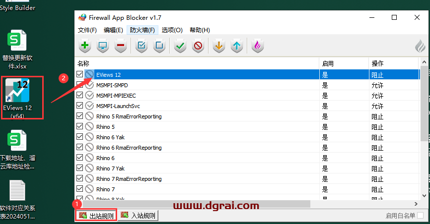Click the monitor Add Process toolbar icon
The image size is (430, 224).
[x=103, y=46]
